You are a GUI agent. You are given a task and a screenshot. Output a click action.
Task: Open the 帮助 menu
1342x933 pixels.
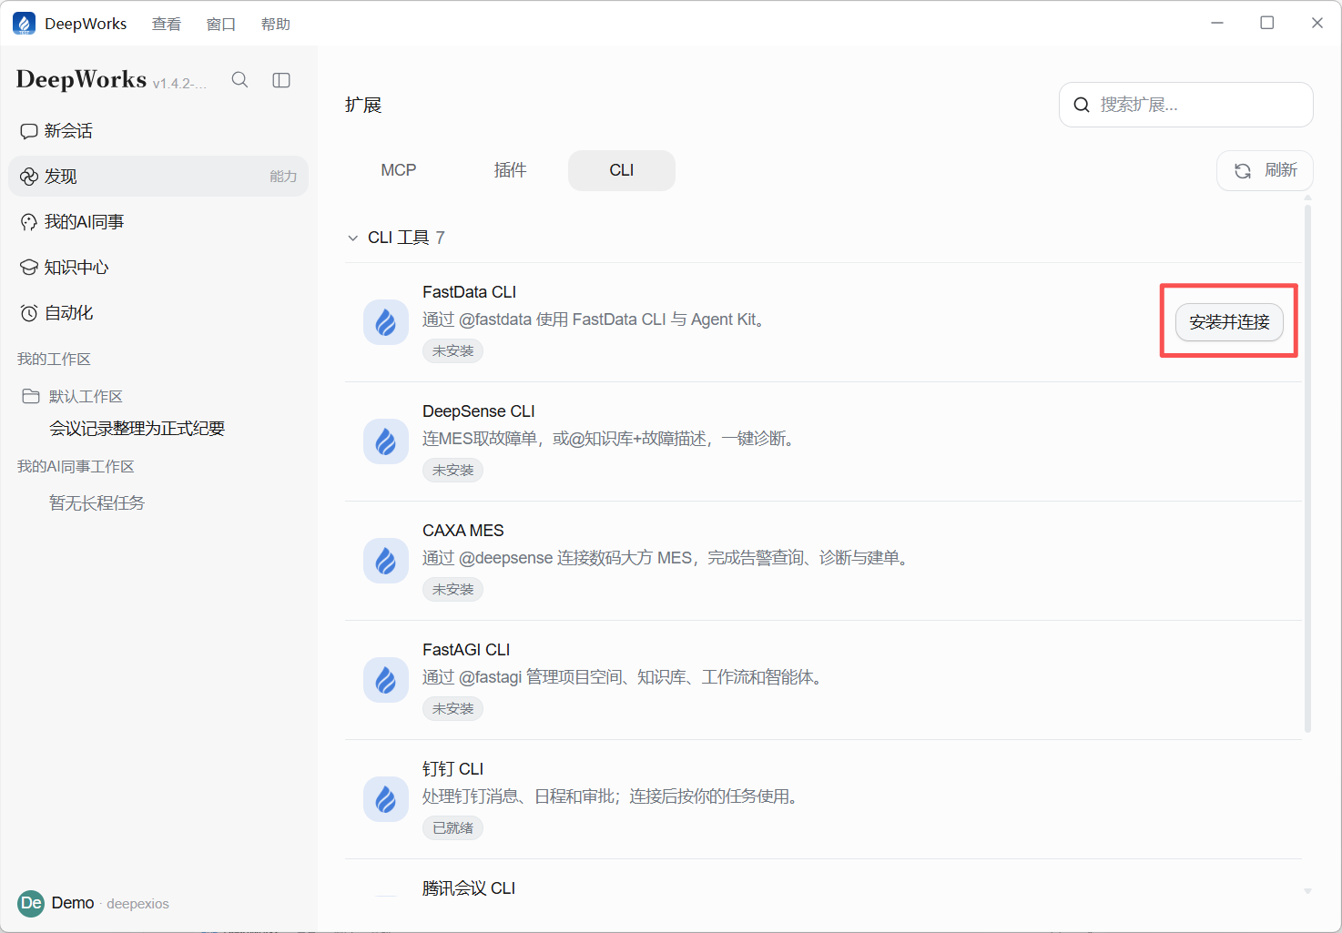[275, 25]
